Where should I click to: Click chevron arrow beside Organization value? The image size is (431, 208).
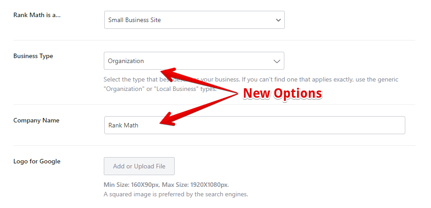(277, 61)
